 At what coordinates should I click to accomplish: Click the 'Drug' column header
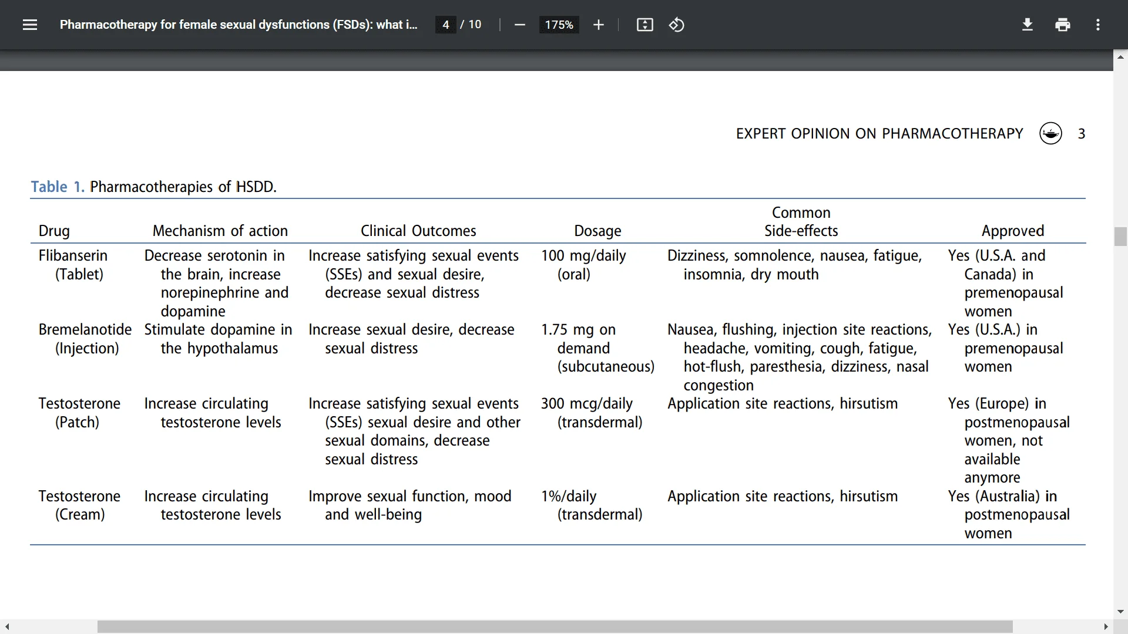[54, 231]
